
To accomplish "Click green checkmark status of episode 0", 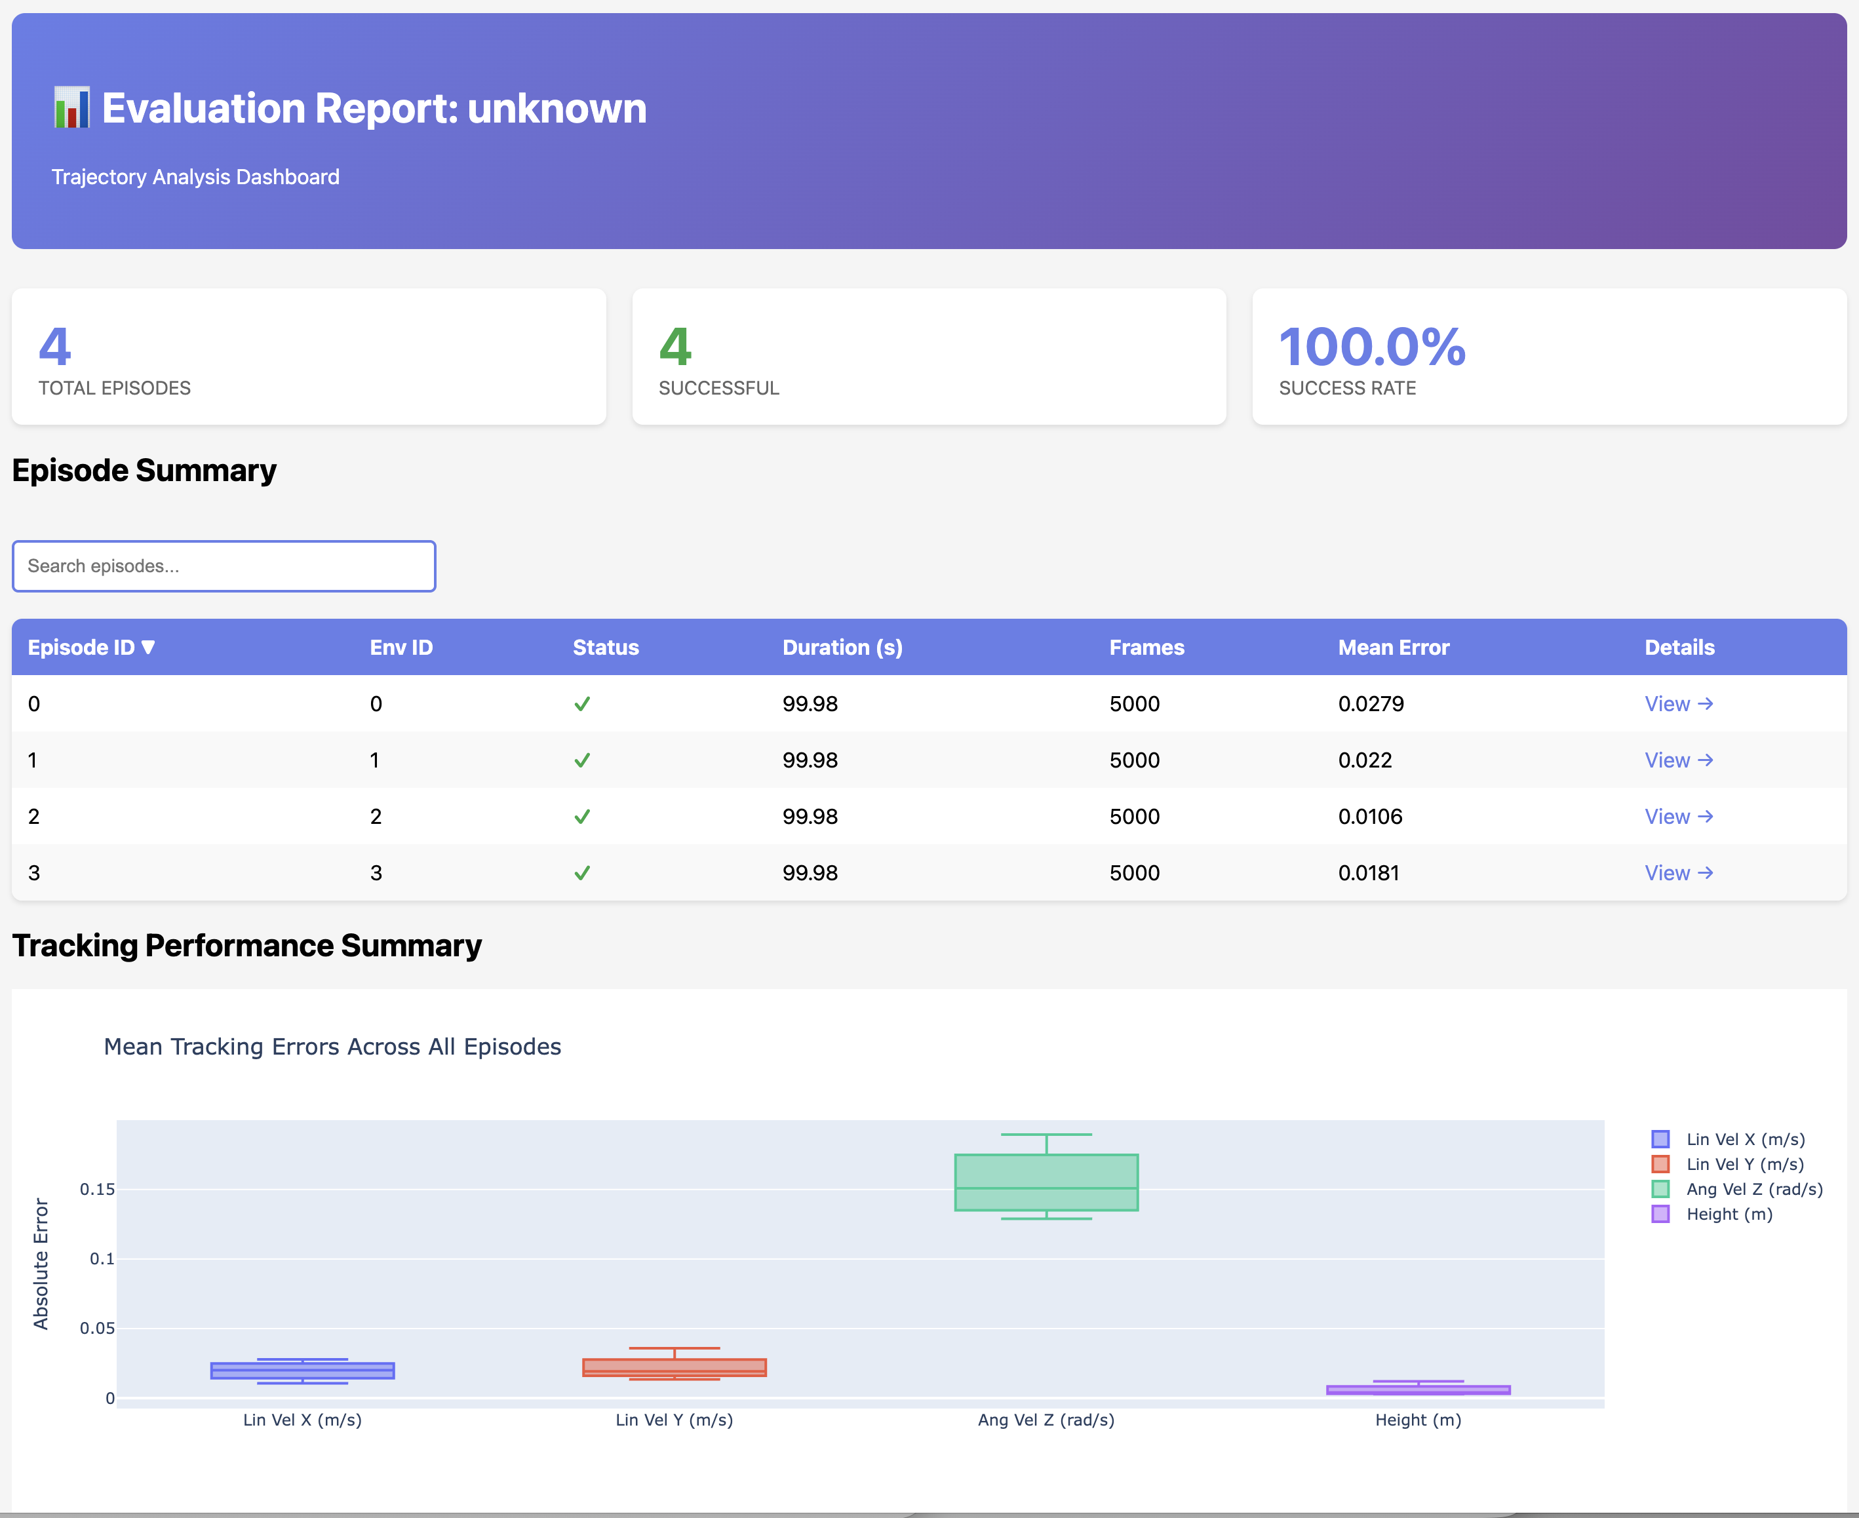I will (582, 704).
